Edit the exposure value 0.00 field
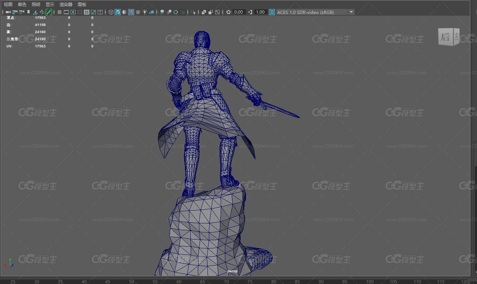 [x=238, y=12]
